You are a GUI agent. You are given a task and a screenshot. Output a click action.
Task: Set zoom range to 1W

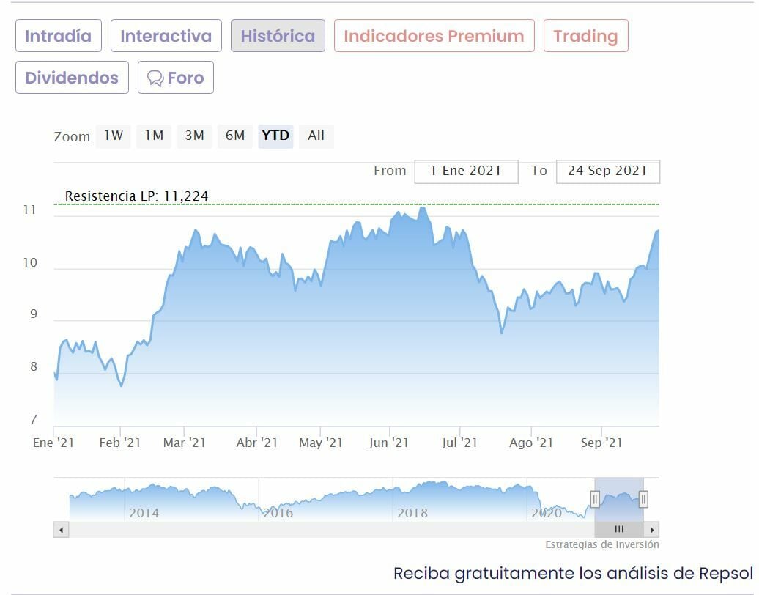(x=113, y=136)
